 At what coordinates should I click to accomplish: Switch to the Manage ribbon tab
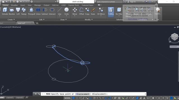tap(37, 5)
